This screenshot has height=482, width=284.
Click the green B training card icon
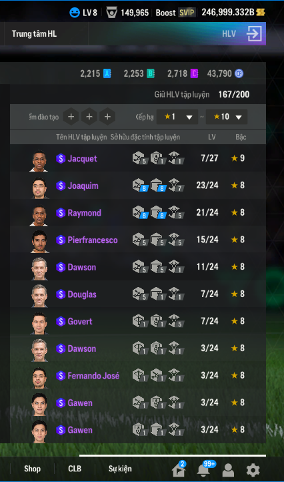[151, 73]
